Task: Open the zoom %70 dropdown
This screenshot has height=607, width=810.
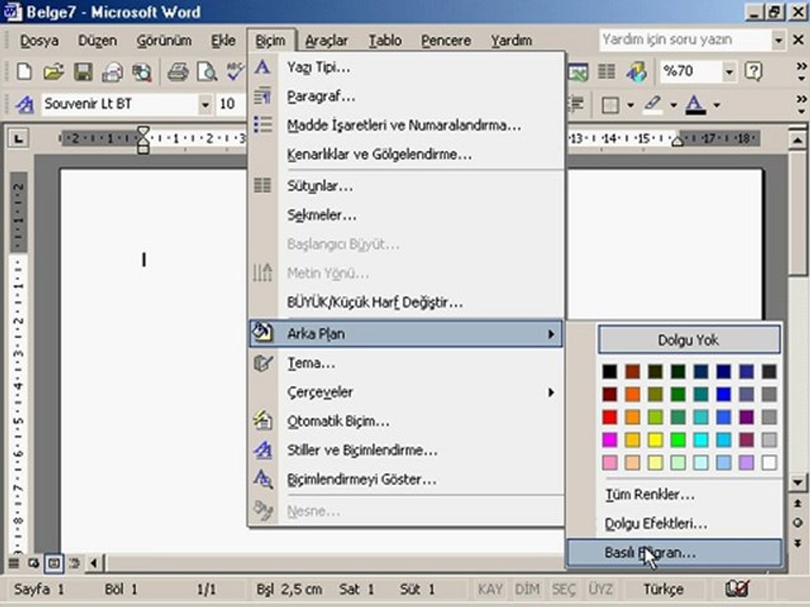Action: 728,71
